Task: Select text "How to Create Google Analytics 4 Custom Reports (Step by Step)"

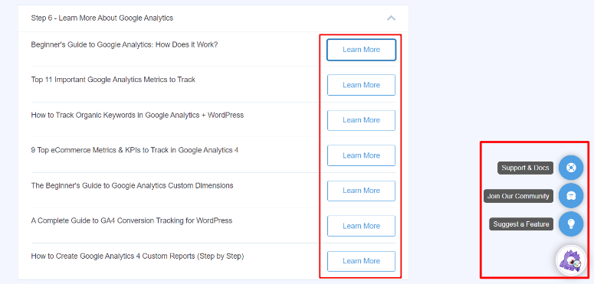Action: [x=137, y=256]
